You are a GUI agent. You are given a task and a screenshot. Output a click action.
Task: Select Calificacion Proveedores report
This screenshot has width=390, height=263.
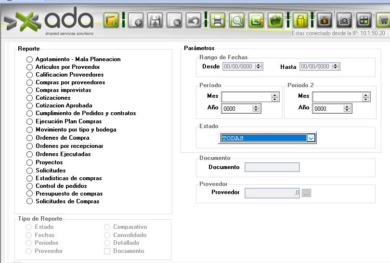pyautogui.click(x=29, y=75)
